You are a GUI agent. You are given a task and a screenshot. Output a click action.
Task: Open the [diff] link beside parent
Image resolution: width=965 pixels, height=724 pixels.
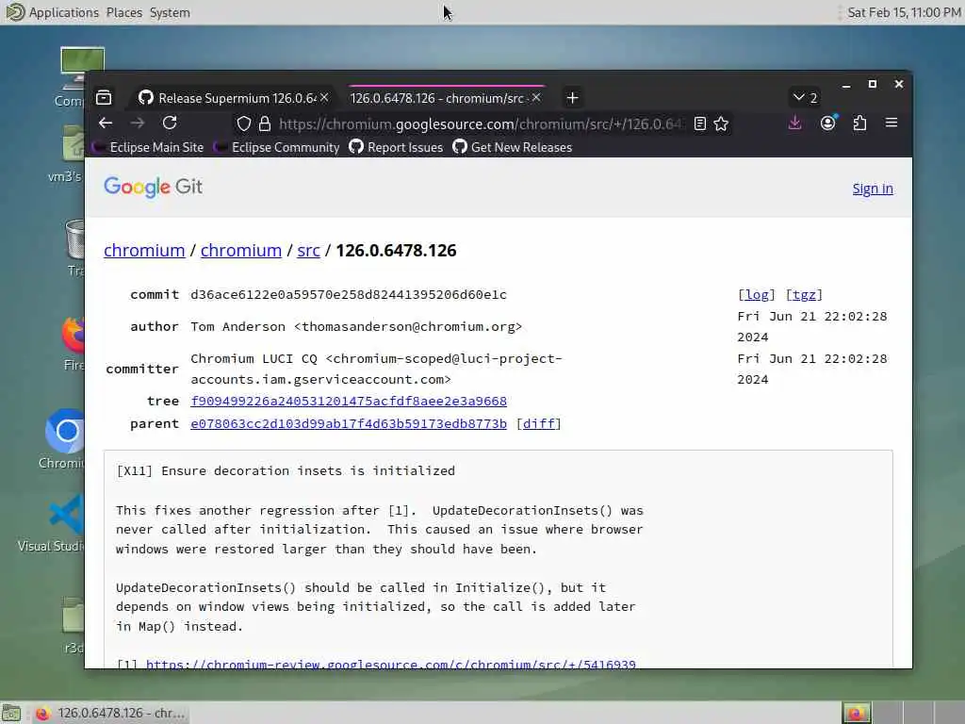pos(538,423)
